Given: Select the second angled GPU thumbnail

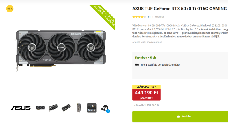Looking at the screenshot, I should coord(53,108).
